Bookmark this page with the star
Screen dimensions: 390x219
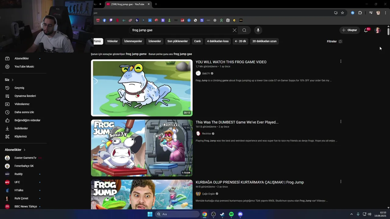342,13
